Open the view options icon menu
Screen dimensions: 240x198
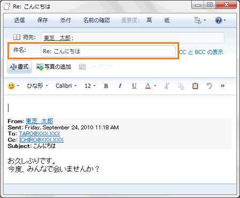(198, 20)
